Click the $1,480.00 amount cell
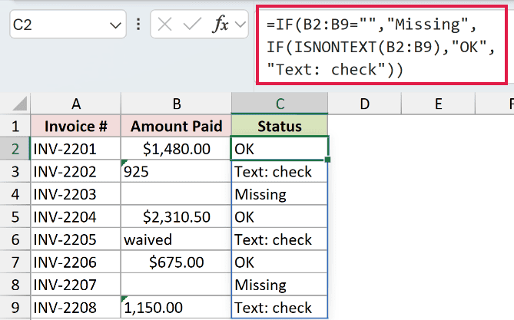The height and width of the screenshot is (320, 514). pyautogui.click(x=177, y=149)
